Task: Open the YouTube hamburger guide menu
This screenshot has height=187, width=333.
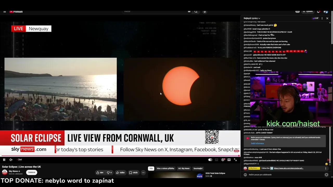Action: (x=5, y=12)
